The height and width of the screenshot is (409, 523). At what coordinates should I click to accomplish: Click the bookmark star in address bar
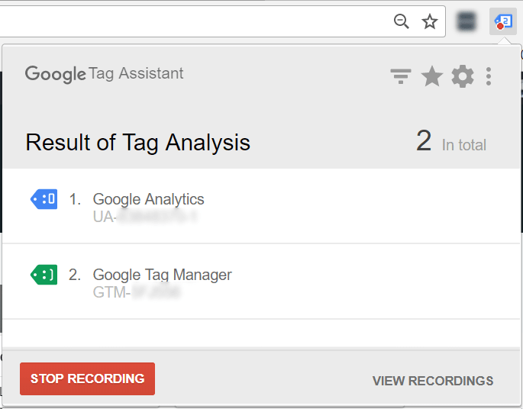coord(430,21)
